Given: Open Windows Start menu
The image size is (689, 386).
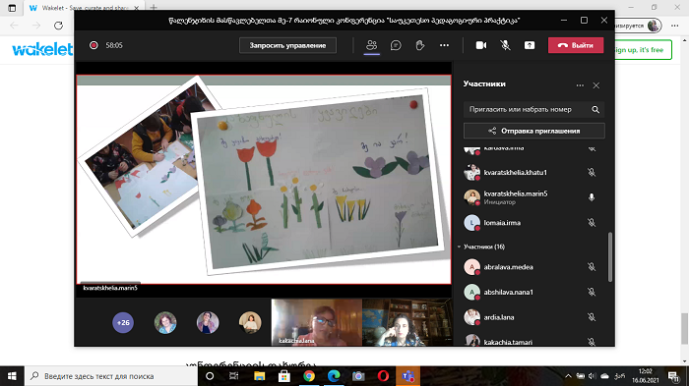Looking at the screenshot, I should tap(12, 376).
